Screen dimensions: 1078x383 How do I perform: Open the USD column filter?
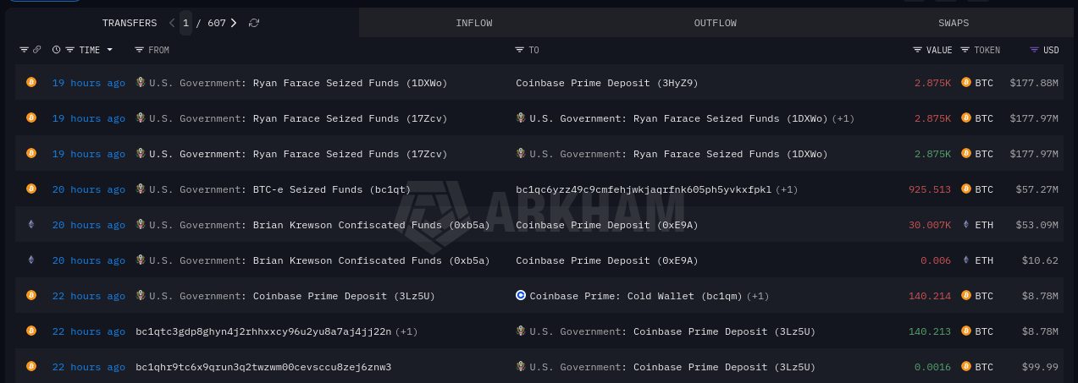click(1035, 50)
